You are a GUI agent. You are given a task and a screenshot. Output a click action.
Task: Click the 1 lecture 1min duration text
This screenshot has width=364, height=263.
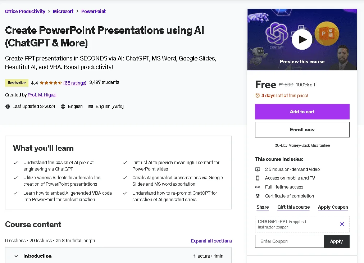tap(208, 256)
